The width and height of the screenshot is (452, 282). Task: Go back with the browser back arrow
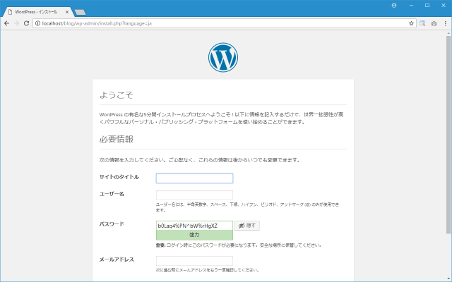6,23
